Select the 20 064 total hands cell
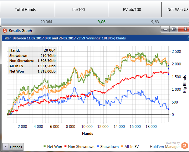The width and height of the screenshot is (189, 152). coord(46,22)
